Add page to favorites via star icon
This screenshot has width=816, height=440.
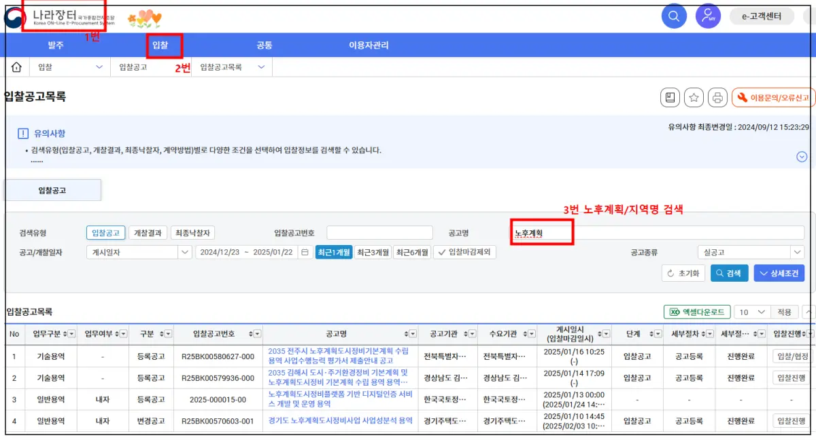tap(693, 98)
